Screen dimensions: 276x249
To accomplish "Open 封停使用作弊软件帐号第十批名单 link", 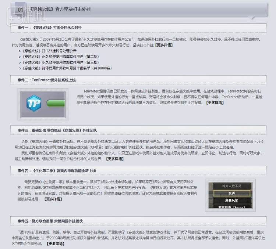I will pyautogui.click(x=65, y=68).
